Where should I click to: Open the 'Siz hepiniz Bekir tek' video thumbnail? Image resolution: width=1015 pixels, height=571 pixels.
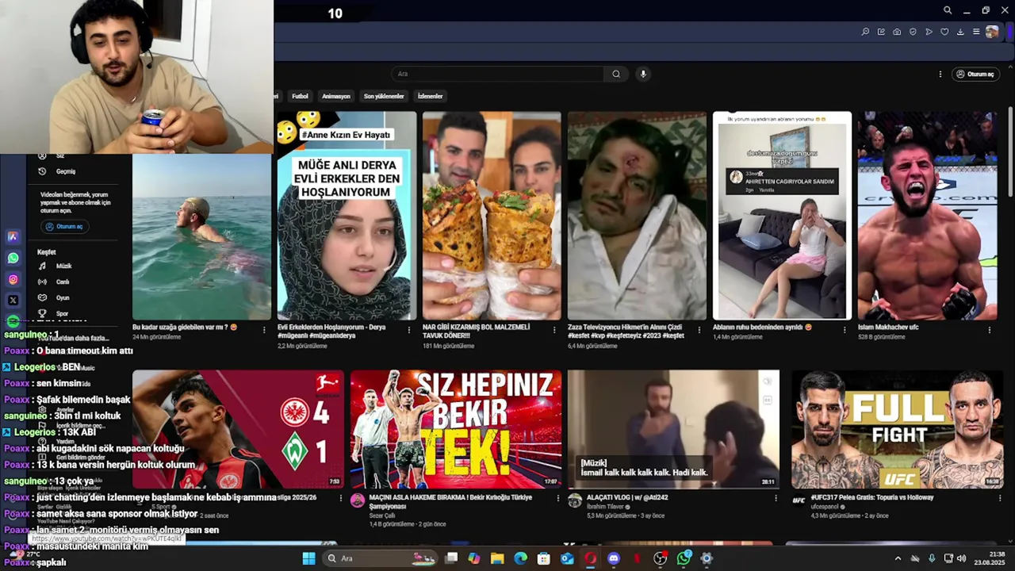(x=456, y=429)
